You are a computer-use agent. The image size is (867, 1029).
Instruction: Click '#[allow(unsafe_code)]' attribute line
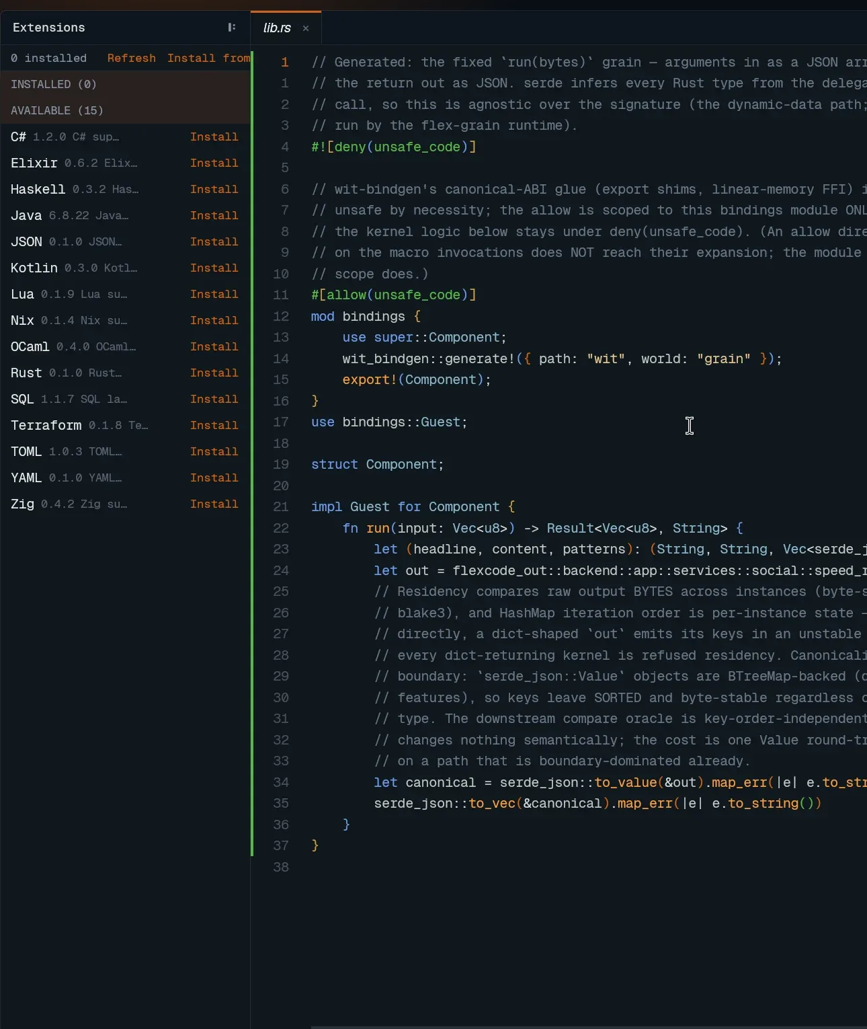[x=394, y=295]
